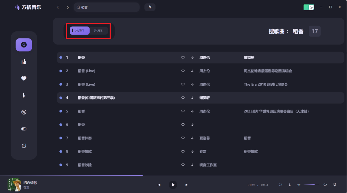Viewport: 347px width, 193px height.
Task: Favorite song 4 by 谢昊轩
Action: [x=183, y=98]
